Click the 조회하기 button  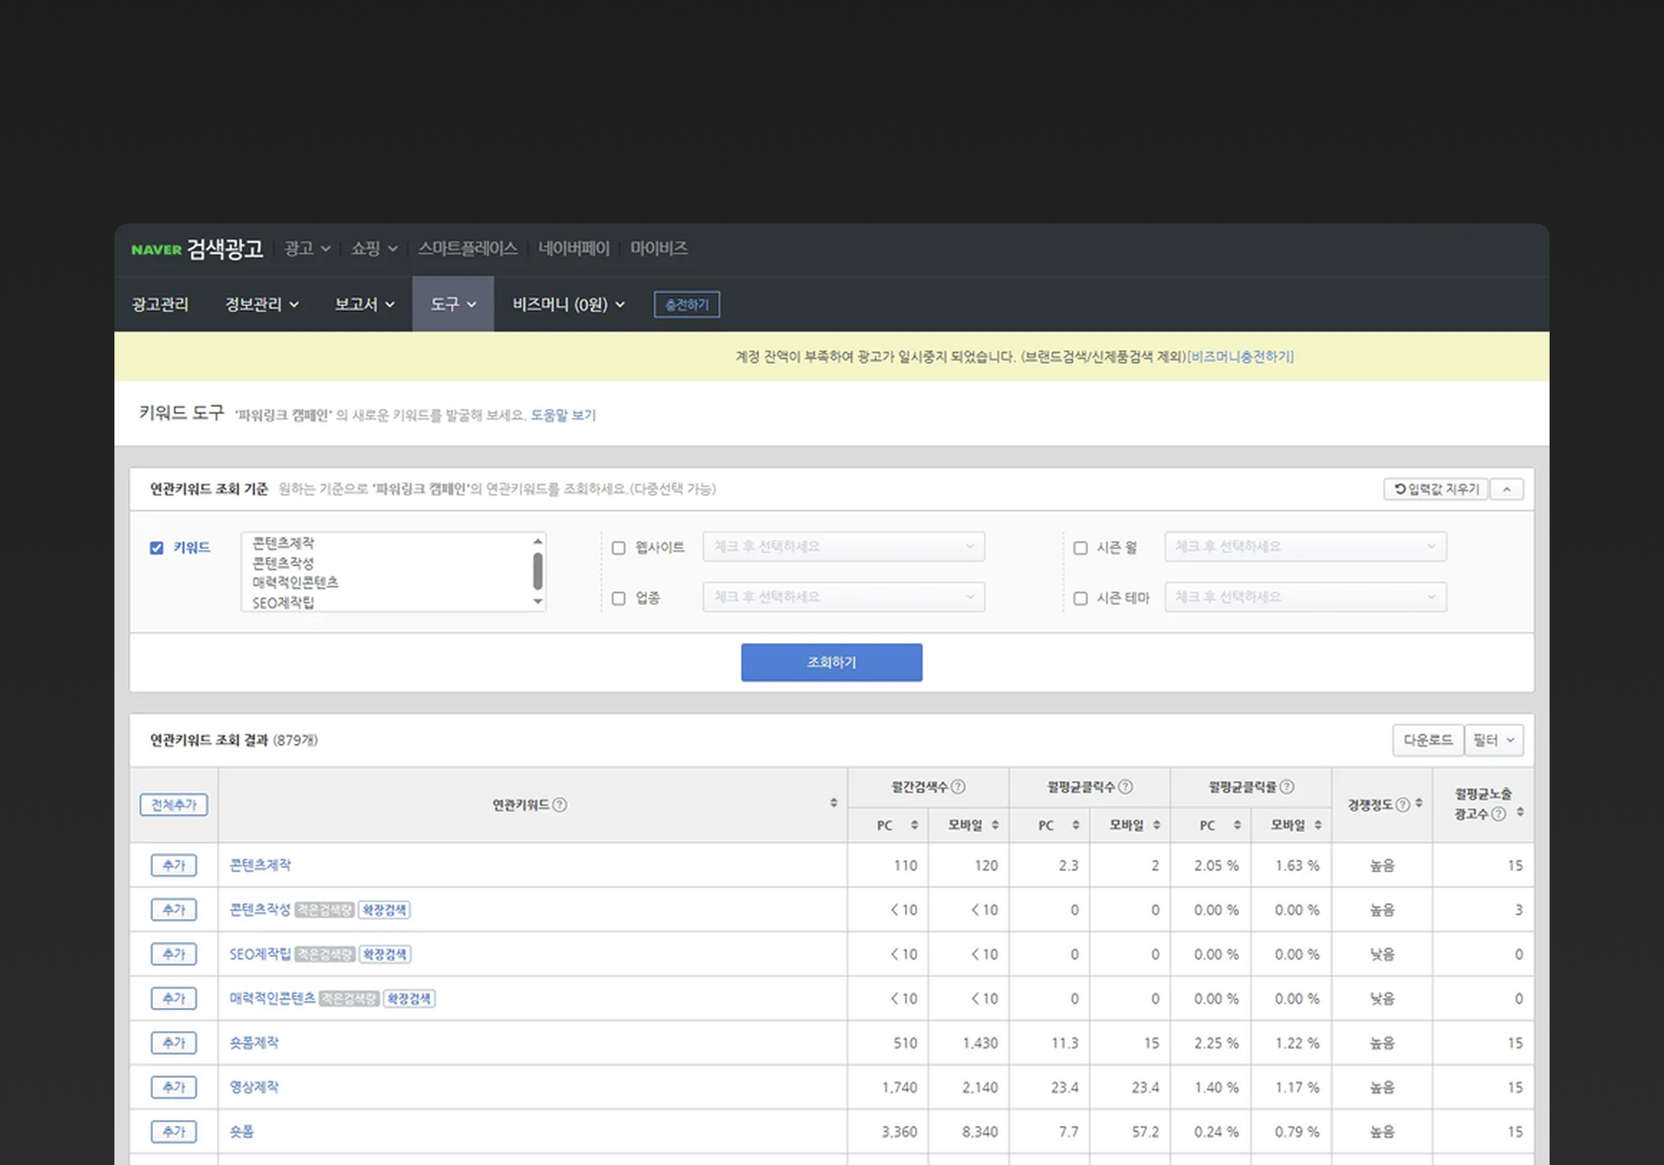point(831,662)
